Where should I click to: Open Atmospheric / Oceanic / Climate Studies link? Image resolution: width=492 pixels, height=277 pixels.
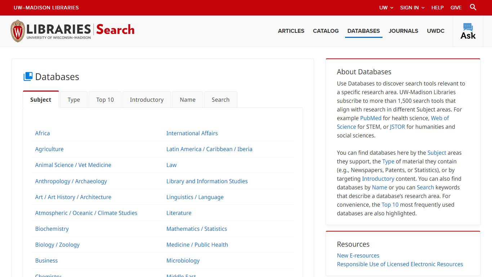tap(86, 213)
